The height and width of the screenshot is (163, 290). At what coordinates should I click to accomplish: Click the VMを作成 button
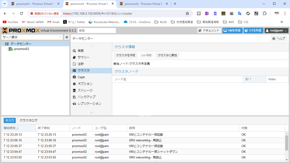[232, 31]
